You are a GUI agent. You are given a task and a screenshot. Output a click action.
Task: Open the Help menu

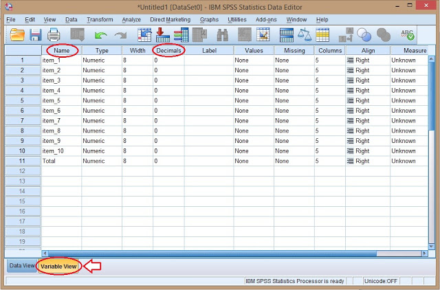[x=322, y=20]
